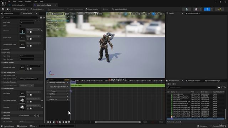Click the Asset Browser filter icon
Image resolution: width=228 pixels, height=128 pixels.
[222, 87]
